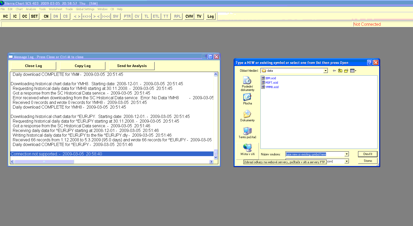Screen dimensions: 413x226
Task: Go to Plocha desktop shortcut
Action: point(247,99)
